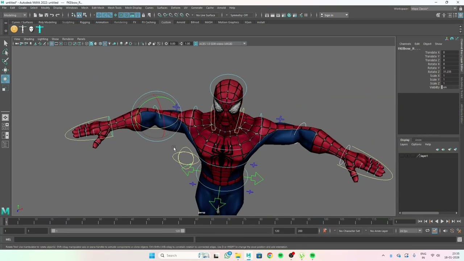Click the Pause render icon
The height and width of the screenshot is (261, 464).
tap(306, 15)
